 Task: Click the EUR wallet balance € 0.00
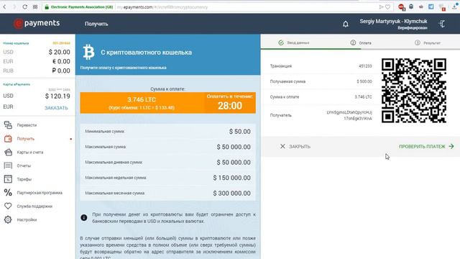coord(61,61)
